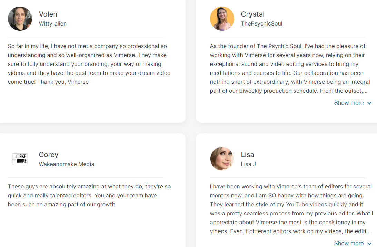Click Volen's testimonial paragraph about Vimerse

(89, 64)
